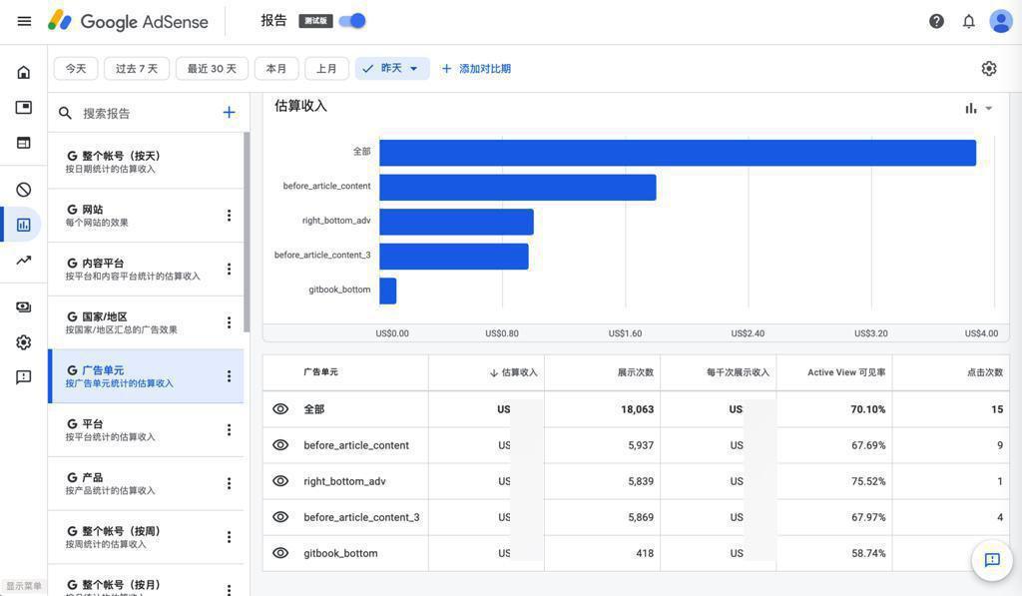Click the 显示菜单 label at bottom left
The image size is (1022, 596).
click(24, 586)
